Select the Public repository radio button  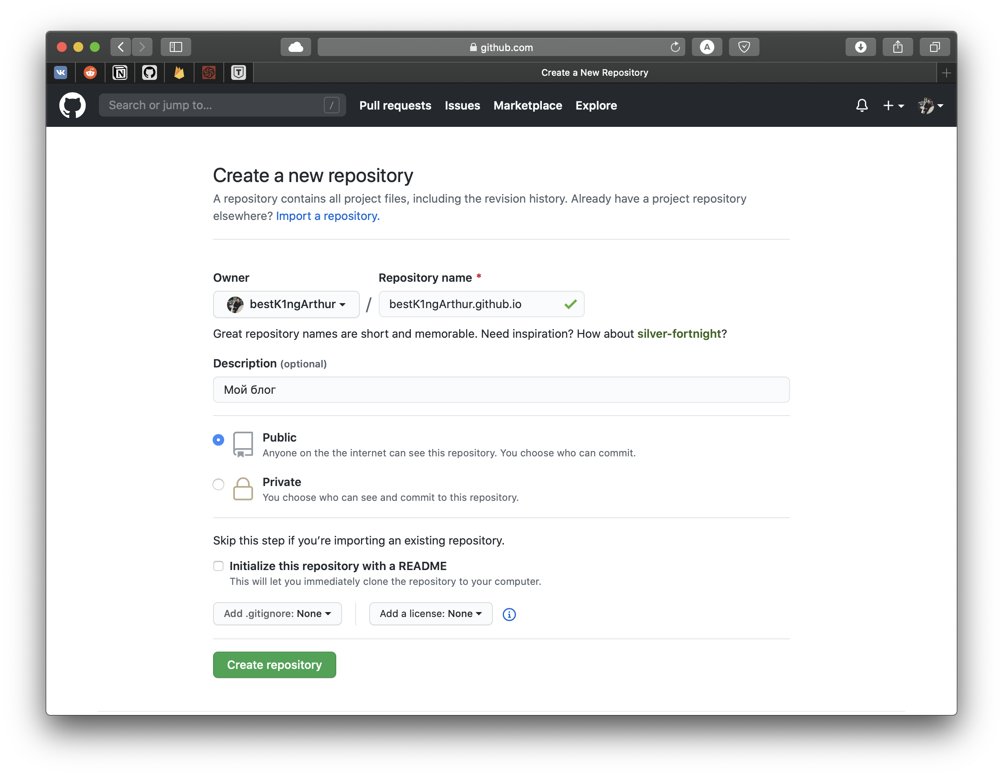218,438
